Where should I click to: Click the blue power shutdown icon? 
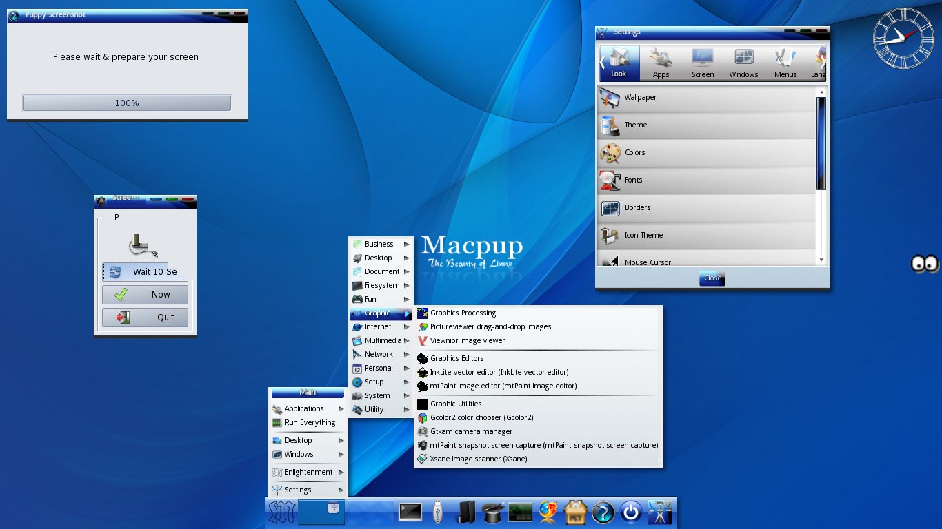[x=631, y=512]
